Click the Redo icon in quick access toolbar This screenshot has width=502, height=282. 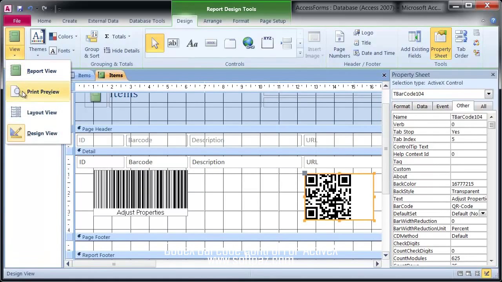coord(44,8)
